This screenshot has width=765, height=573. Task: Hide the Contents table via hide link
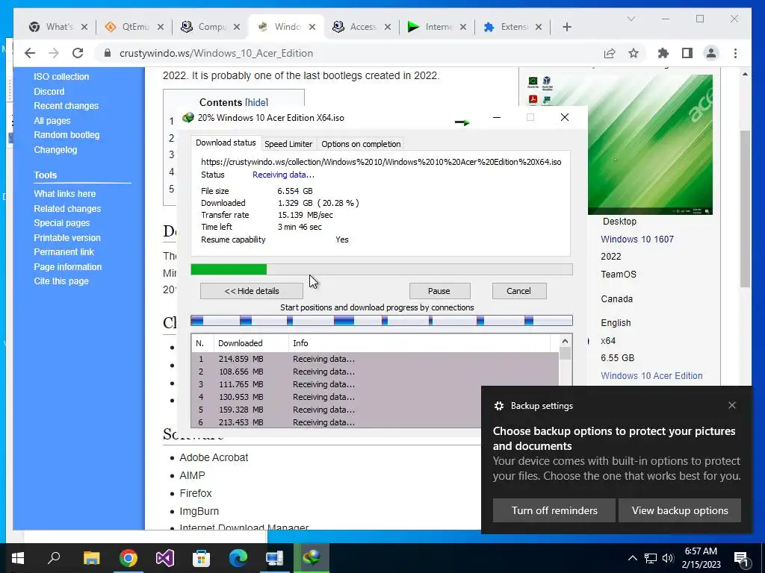[x=257, y=102]
